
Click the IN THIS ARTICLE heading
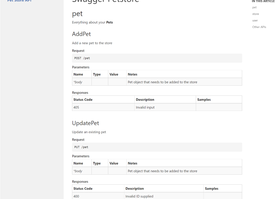pyautogui.click(x=263, y=1)
